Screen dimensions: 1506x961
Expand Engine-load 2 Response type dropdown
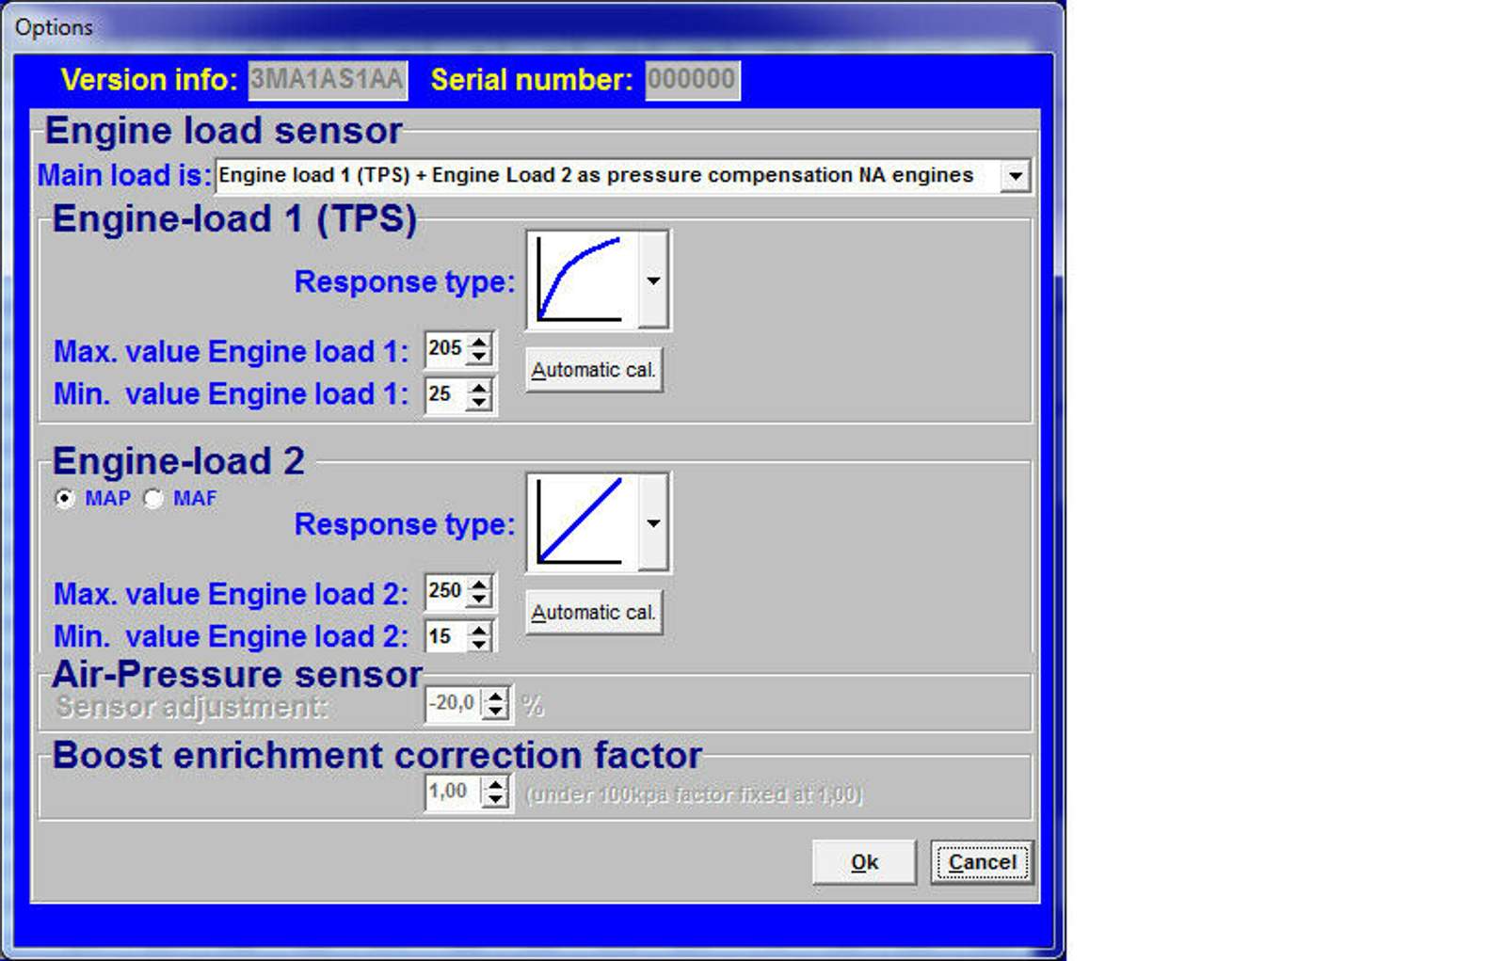tap(652, 523)
